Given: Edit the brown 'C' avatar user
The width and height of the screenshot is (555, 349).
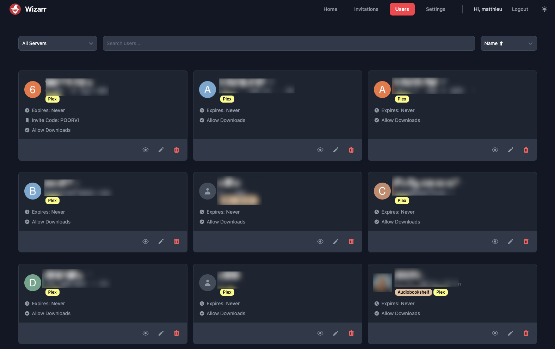Looking at the screenshot, I should (511, 241).
